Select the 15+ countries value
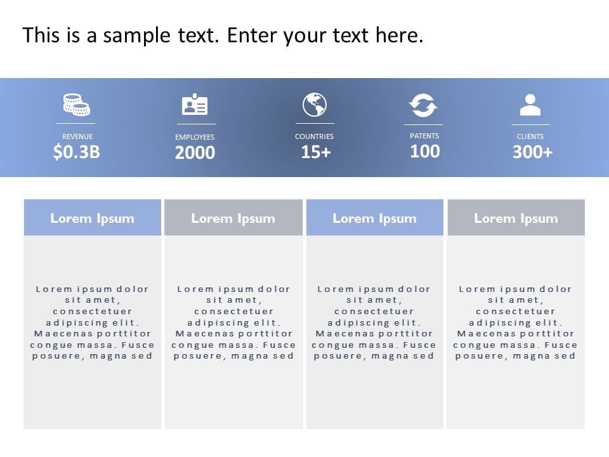609x457 pixels. coord(315,152)
